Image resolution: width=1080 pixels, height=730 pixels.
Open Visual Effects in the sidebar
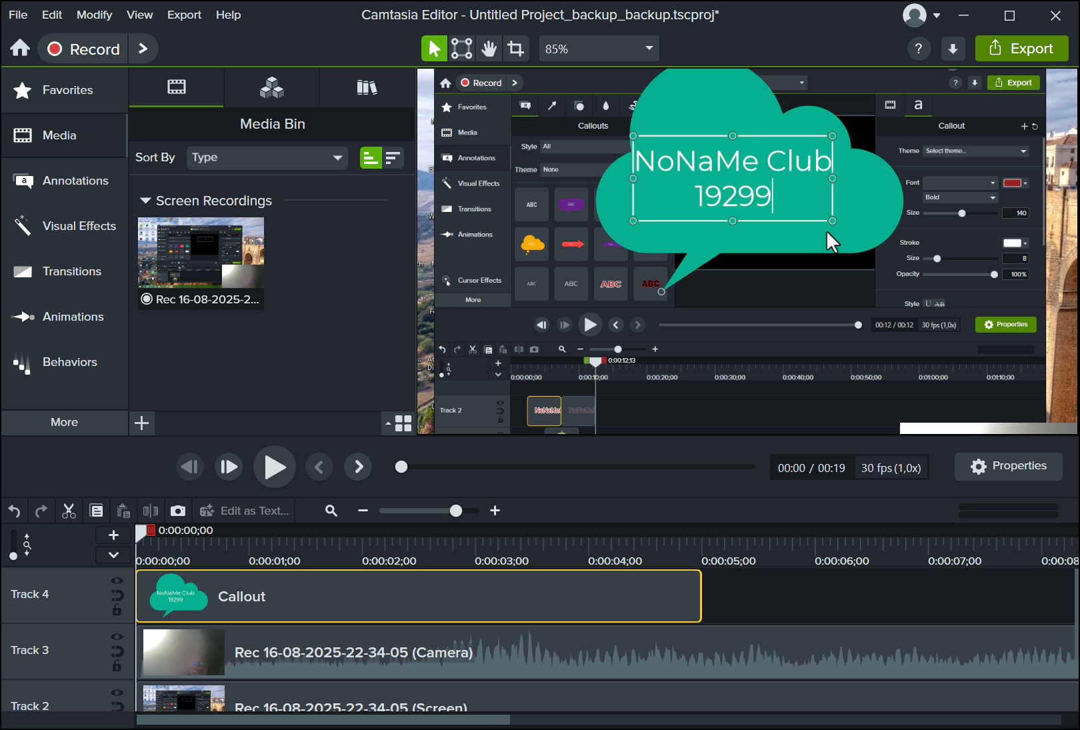point(64,226)
